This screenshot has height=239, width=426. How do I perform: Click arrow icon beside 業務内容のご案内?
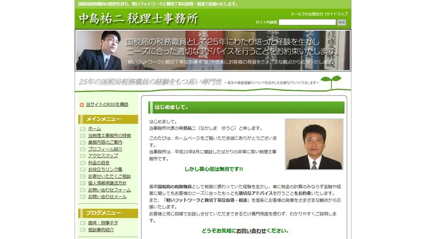pyautogui.click(x=83, y=143)
